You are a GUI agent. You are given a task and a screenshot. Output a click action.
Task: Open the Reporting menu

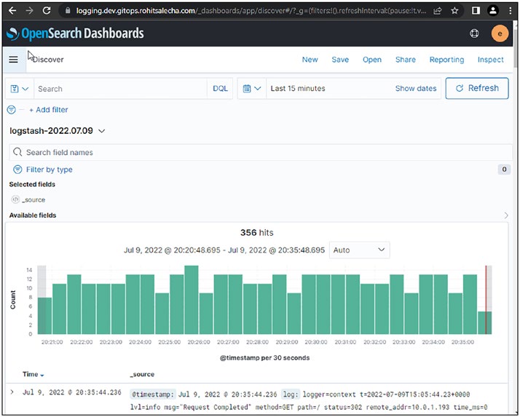click(x=446, y=60)
